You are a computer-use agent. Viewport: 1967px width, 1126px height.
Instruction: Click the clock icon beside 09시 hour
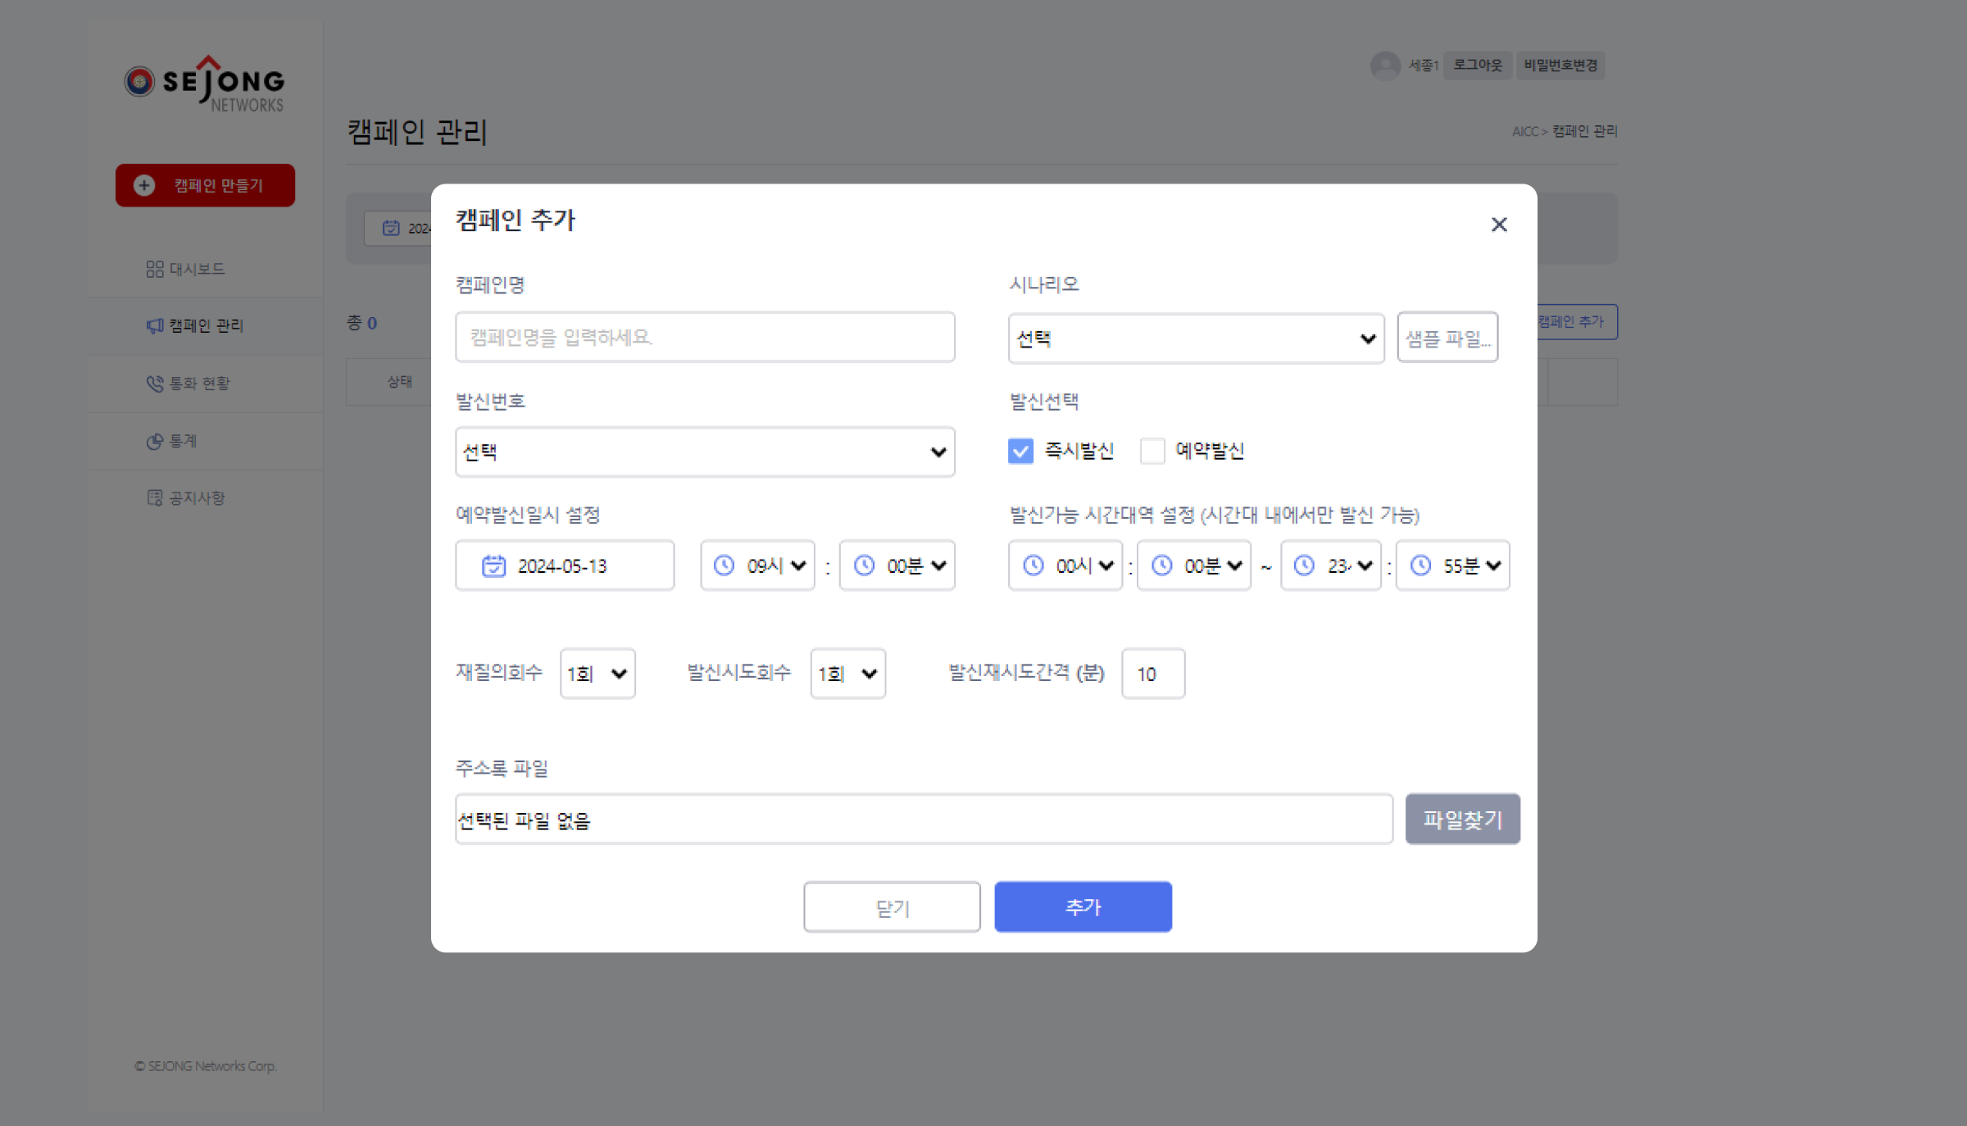point(724,565)
